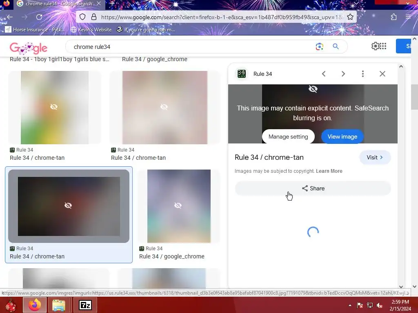
Task: Click the network tray icon
Action: (x=370, y=305)
